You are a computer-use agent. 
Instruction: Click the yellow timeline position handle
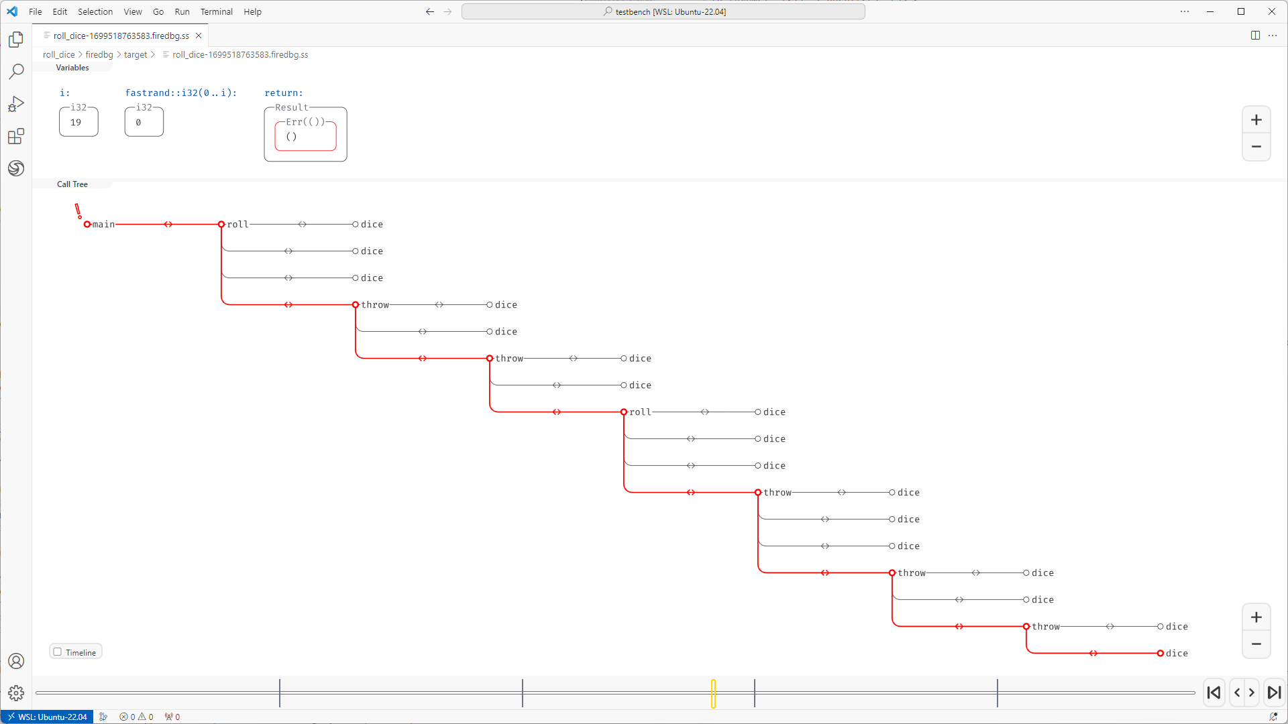click(713, 693)
